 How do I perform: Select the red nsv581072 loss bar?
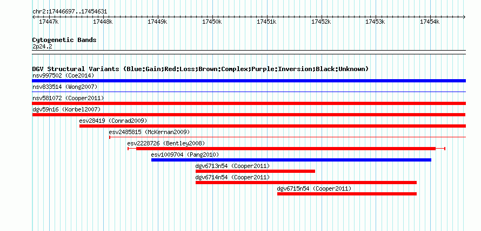pyautogui.click(x=249, y=103)
